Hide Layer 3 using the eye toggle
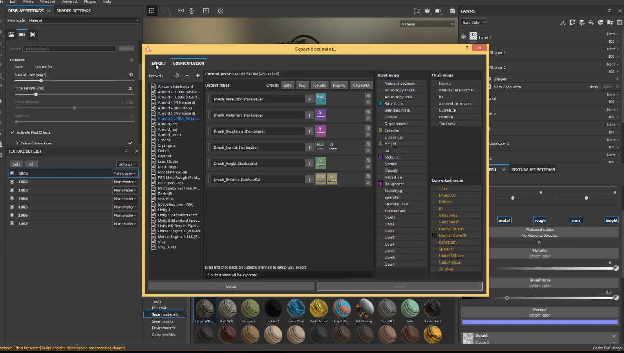Image resolution: width=624 pixels, height=353 pixels. point(463,37)
